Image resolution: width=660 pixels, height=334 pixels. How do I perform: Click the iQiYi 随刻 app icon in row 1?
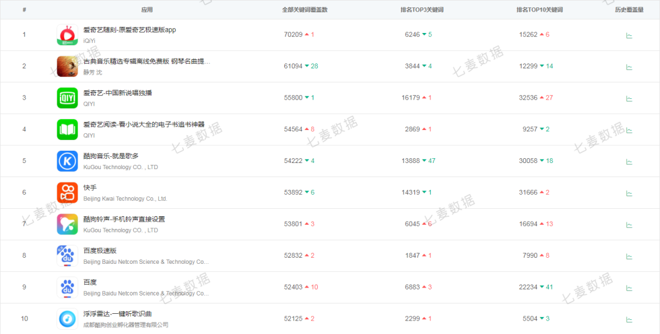[67, 34]
